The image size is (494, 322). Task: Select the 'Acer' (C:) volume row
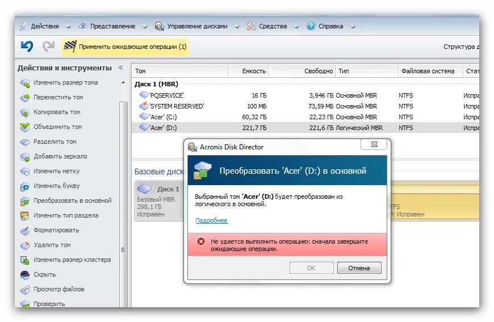pyautogui.click(x=305, y=117)
